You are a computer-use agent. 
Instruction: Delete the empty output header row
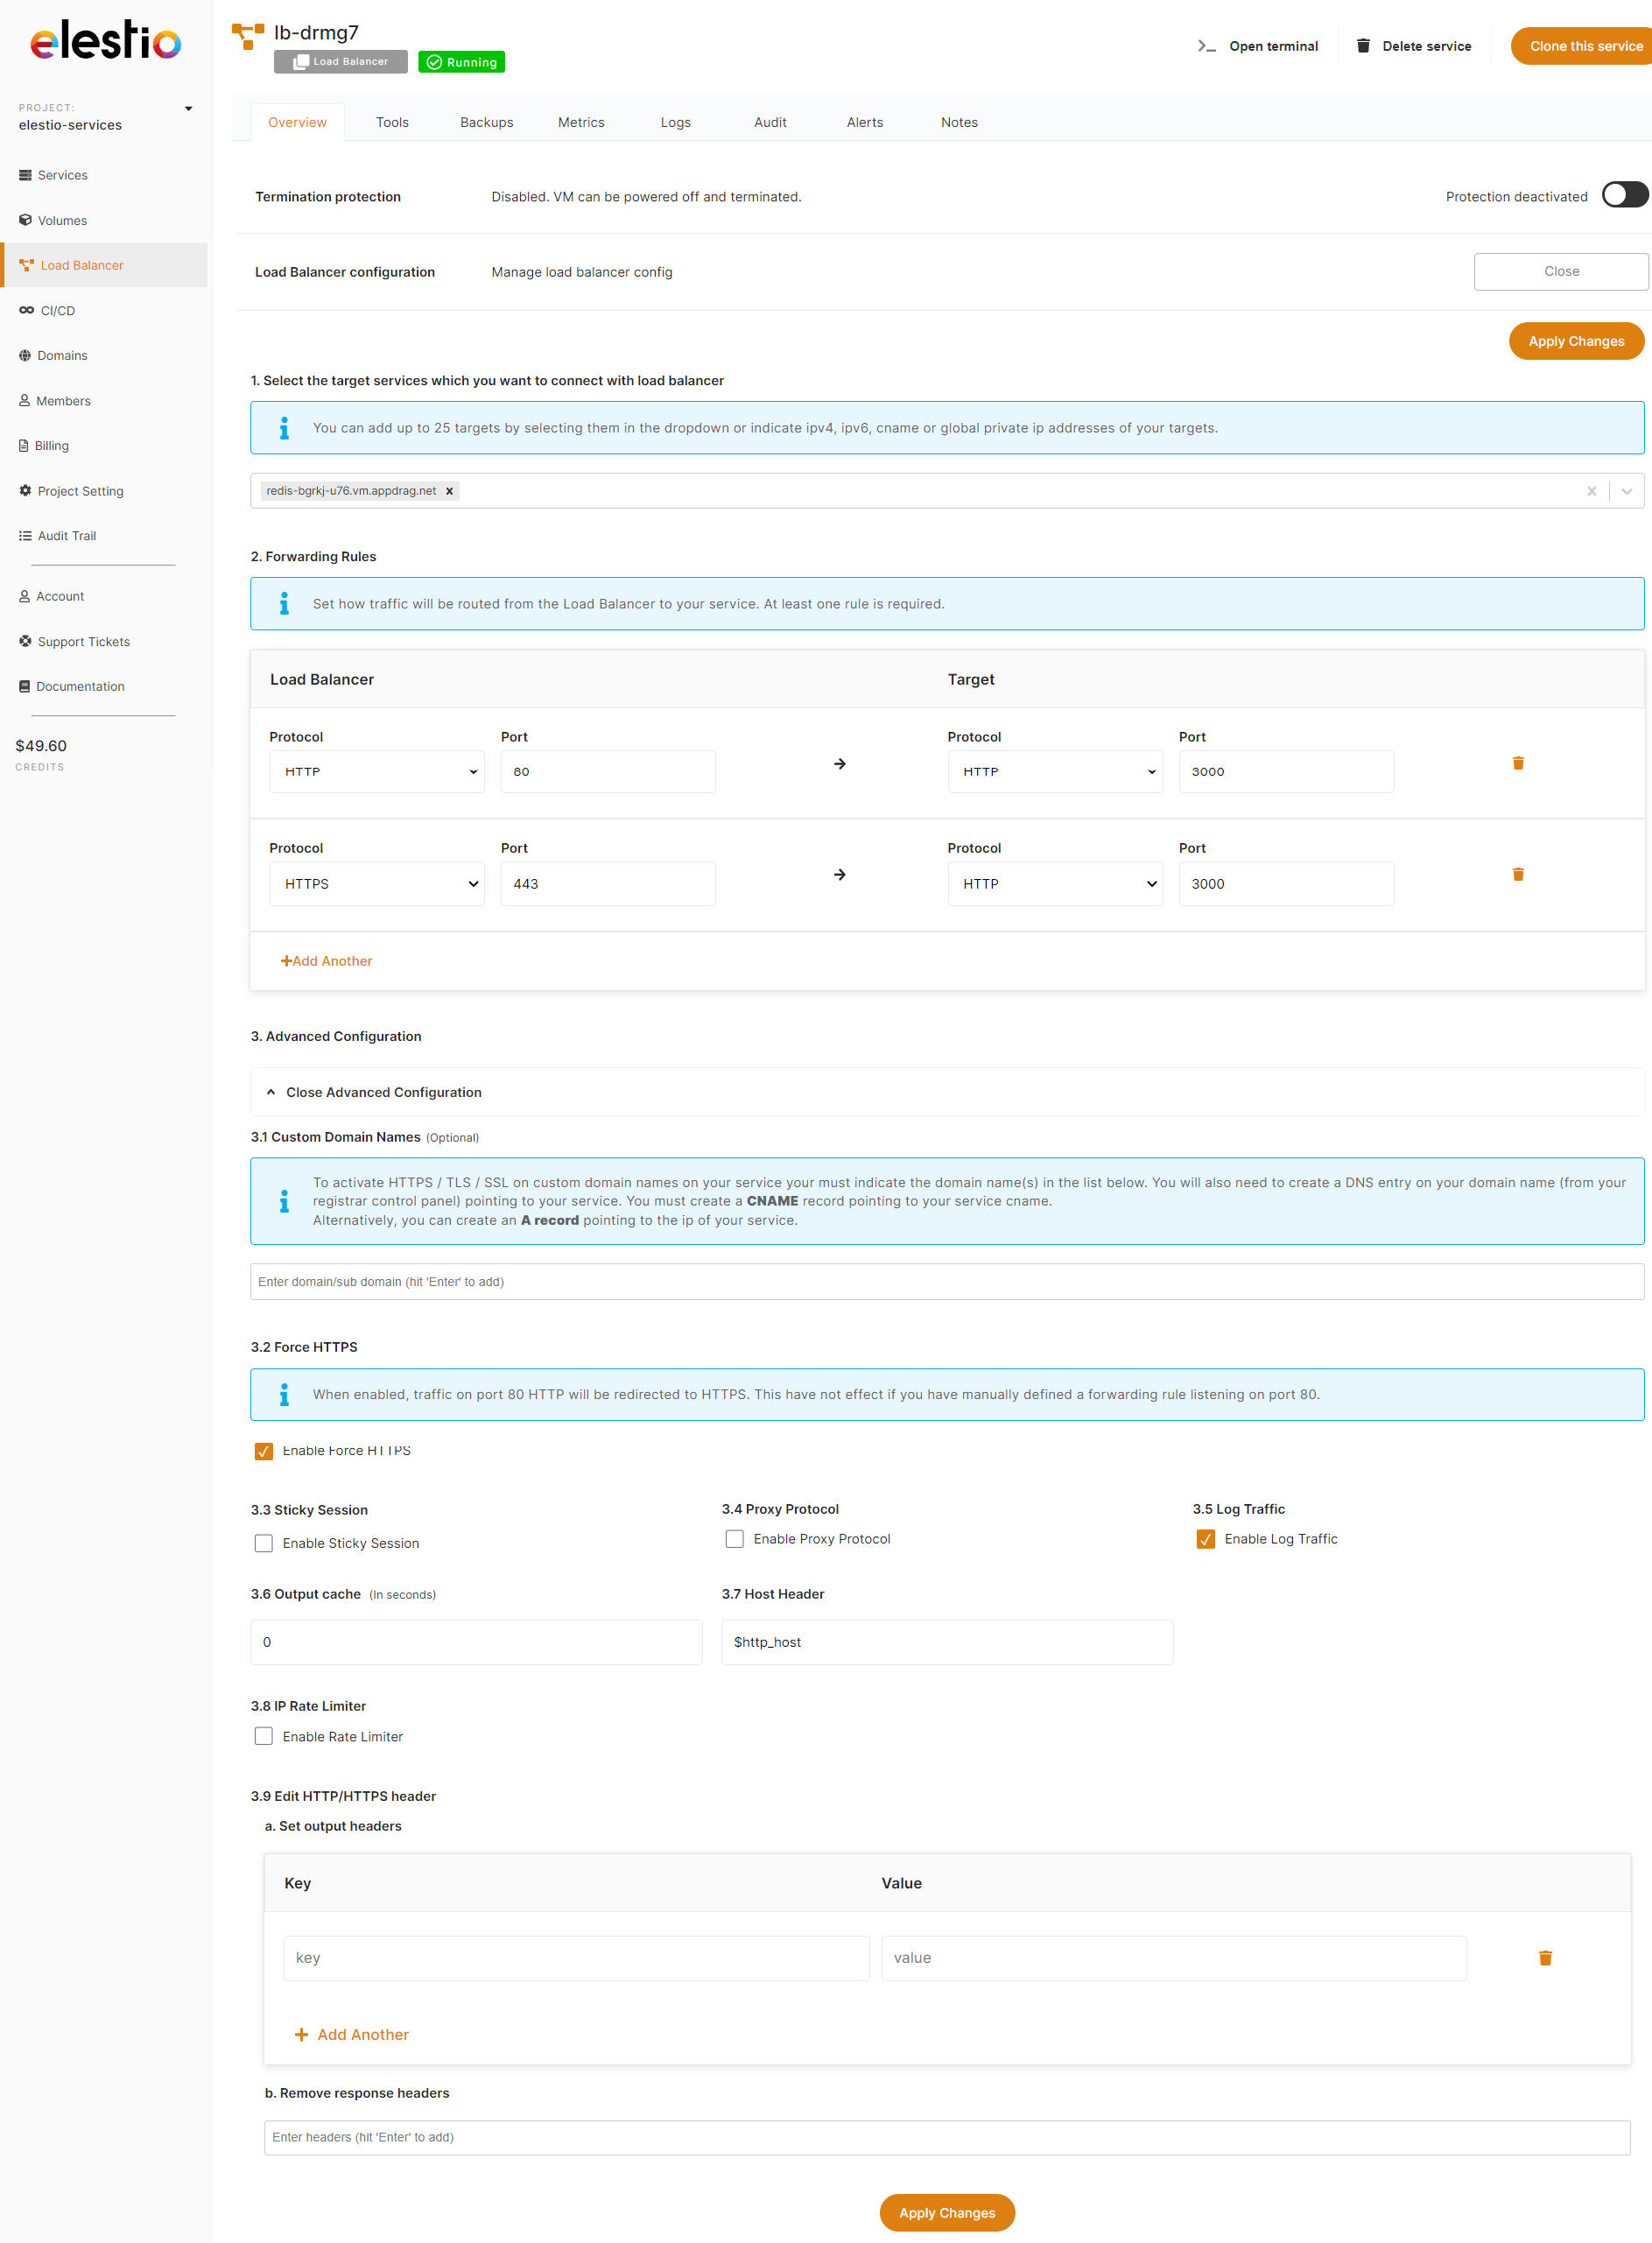tap(1545, 1958)
